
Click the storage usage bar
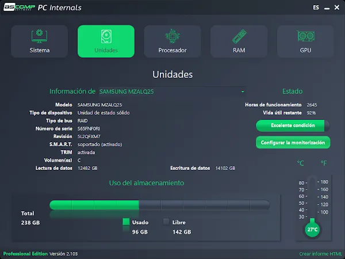click(160, 205)
